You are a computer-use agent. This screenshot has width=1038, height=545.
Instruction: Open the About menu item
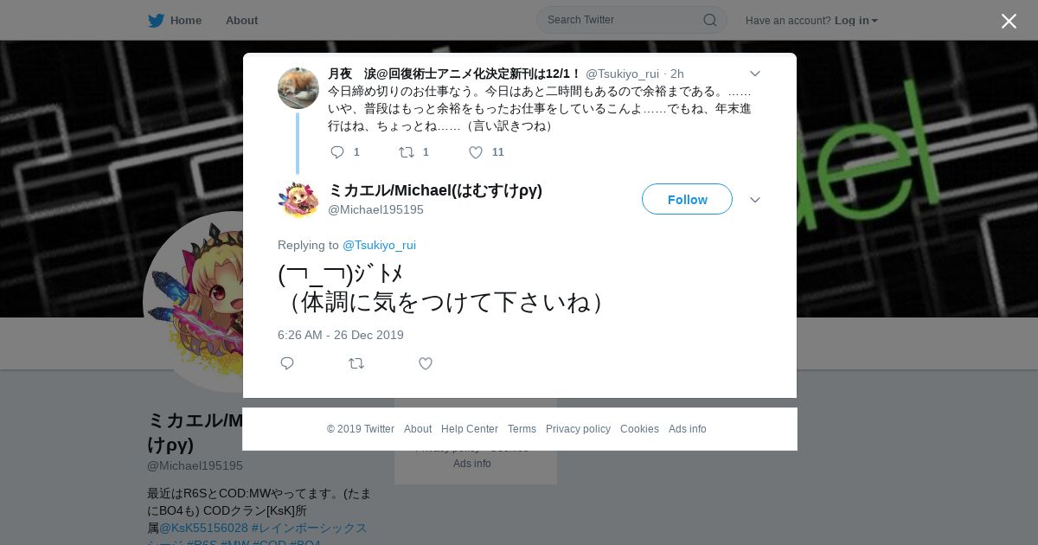(x=241, y=20)
